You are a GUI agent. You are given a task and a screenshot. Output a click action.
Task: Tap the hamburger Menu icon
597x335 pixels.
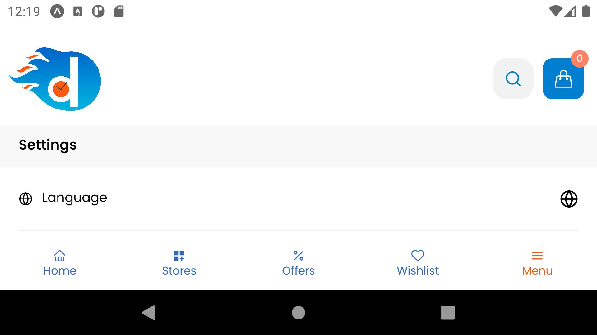pos(537,256)
